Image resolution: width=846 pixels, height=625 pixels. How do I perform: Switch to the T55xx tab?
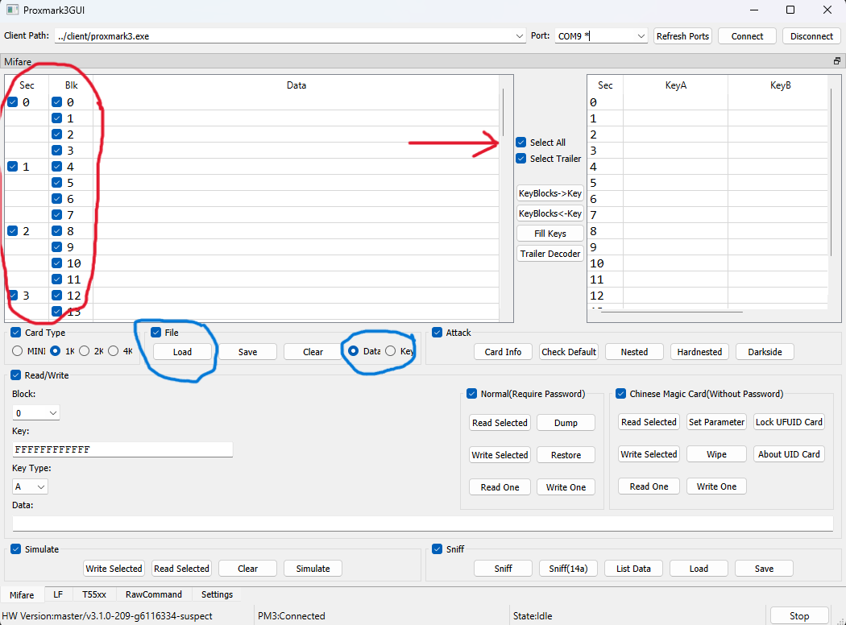click(94, 594)
